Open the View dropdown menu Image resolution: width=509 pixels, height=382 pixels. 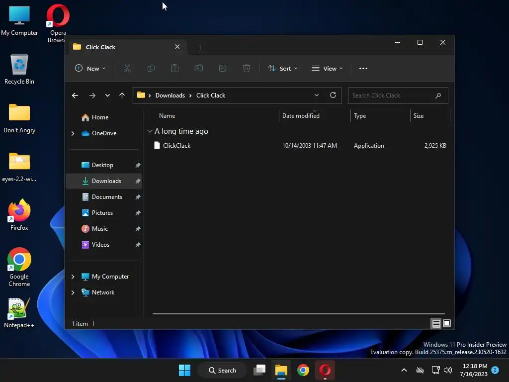click(x=327, y=68)
